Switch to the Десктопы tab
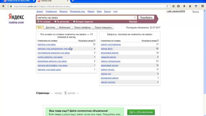 point(50,27)
